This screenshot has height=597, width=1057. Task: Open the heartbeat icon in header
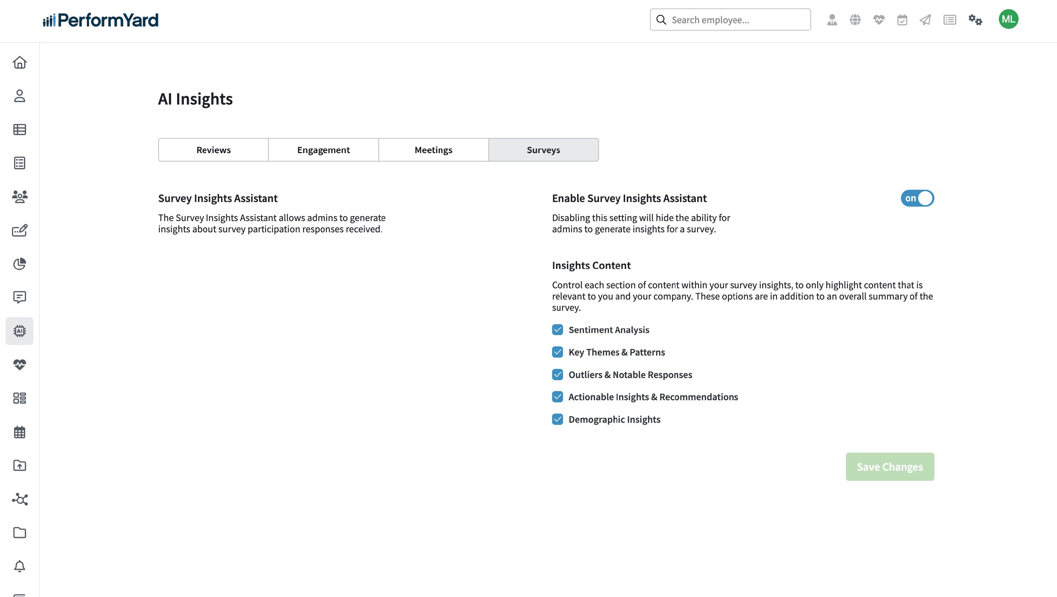coord(878,20)
